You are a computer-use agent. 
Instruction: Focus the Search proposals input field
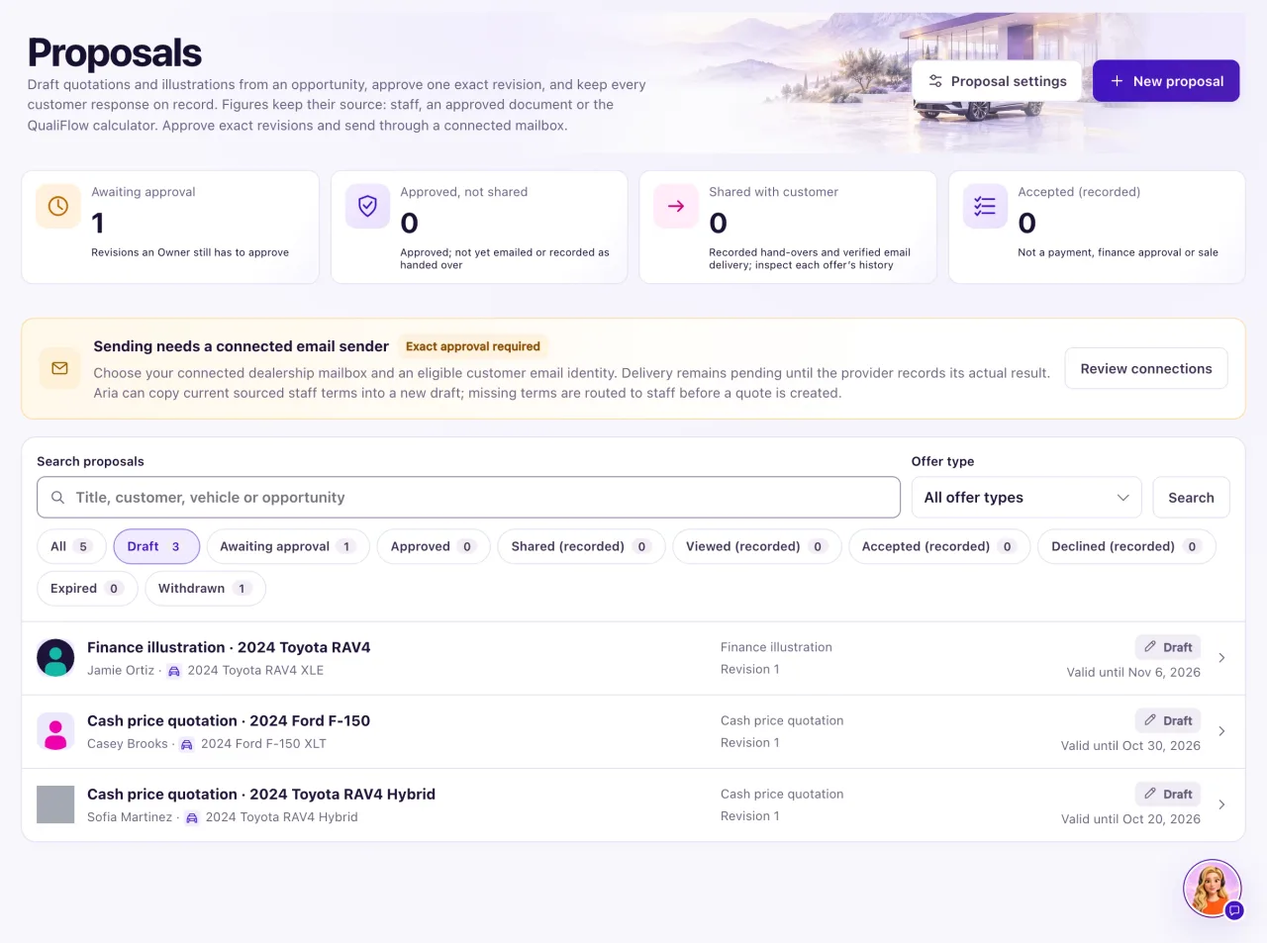pos(468,498)
